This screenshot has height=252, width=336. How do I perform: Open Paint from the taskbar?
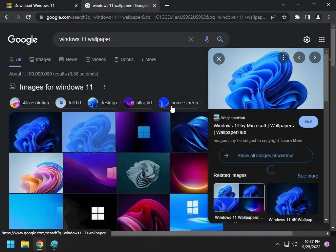[x=54, y=244]
